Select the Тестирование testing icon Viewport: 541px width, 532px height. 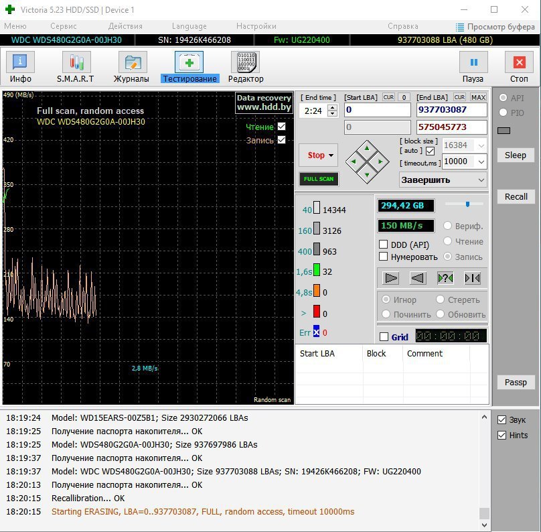click(189, 62)
